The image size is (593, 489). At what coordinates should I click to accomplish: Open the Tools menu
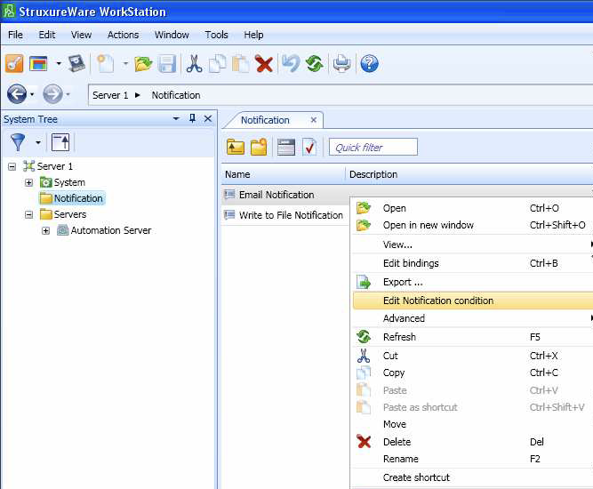click(216, 35)
